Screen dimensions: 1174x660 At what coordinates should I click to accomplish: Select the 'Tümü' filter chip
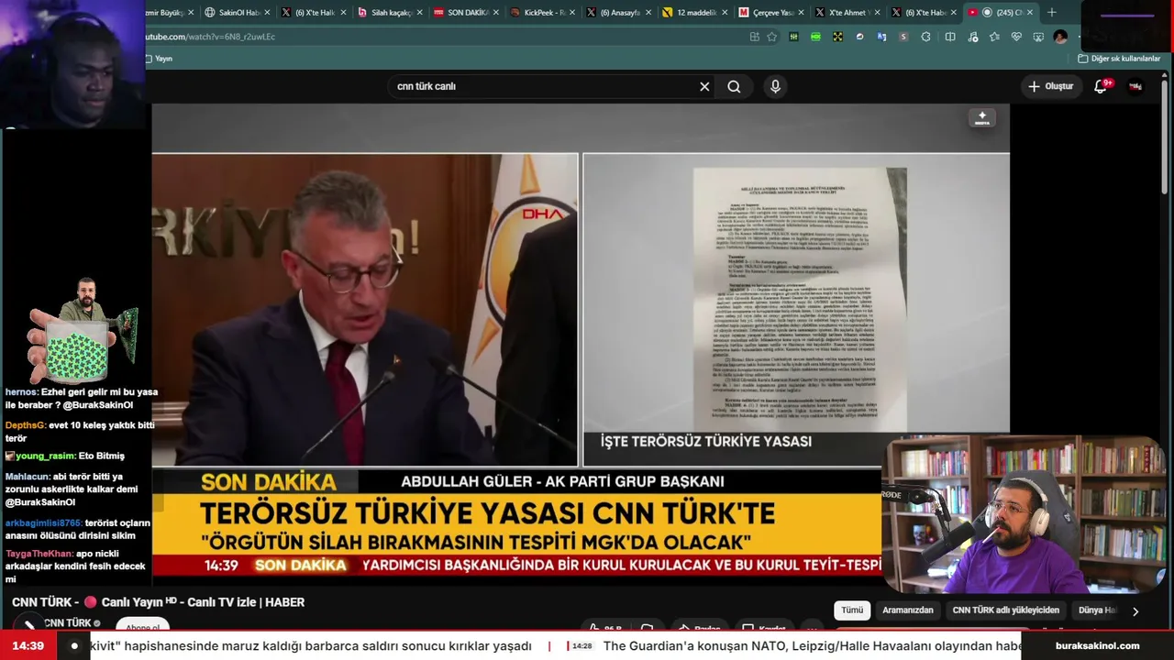[x=852, y=610]
